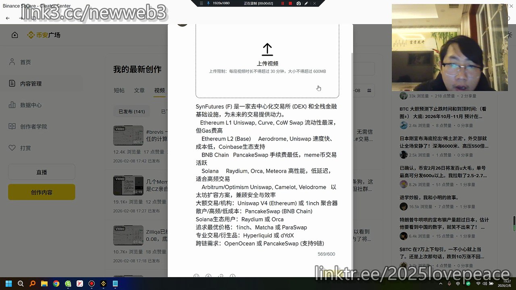Click the avatar beside 2.5k 浏览量
Screen dimensions: 516x290
[x=404, y=155]
